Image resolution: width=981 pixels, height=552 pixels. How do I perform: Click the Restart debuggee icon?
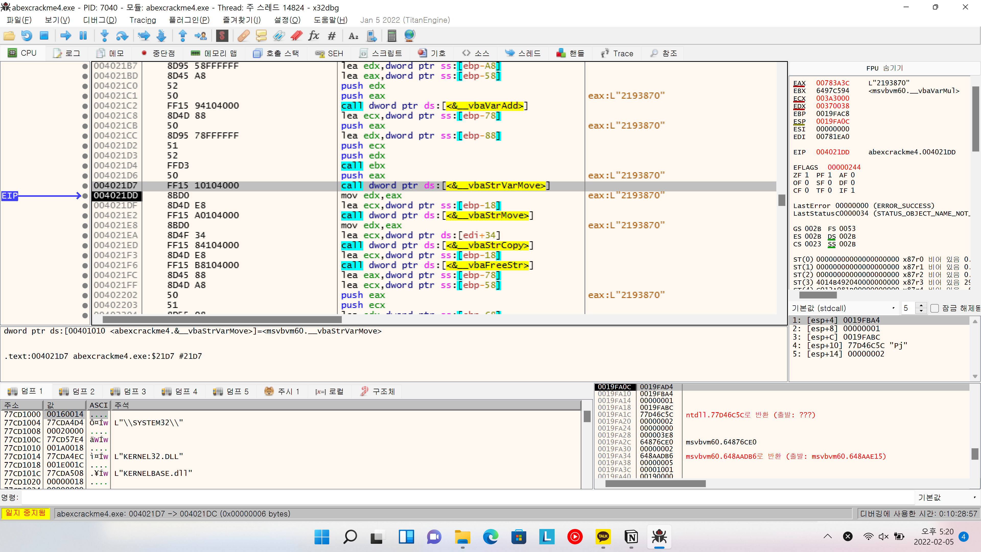[27, 36]
